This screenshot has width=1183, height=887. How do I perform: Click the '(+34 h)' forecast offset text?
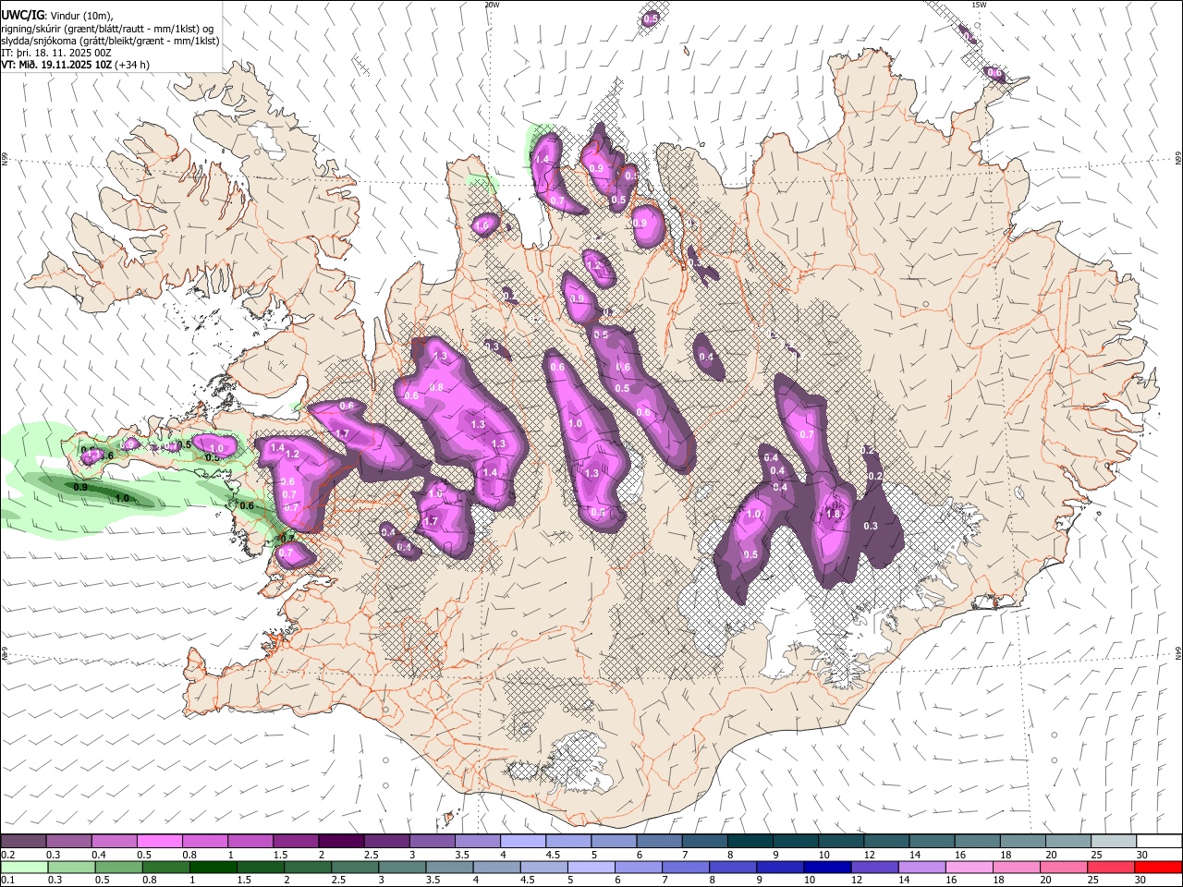tap(132, 65)
